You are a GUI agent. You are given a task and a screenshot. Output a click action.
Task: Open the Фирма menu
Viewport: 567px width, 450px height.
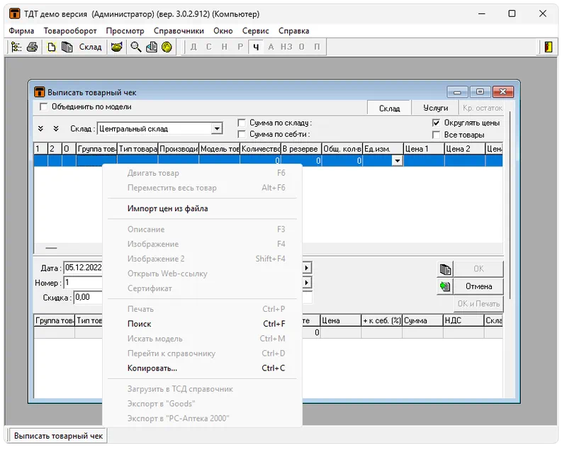pyautogui.click(x=21, y=30)
